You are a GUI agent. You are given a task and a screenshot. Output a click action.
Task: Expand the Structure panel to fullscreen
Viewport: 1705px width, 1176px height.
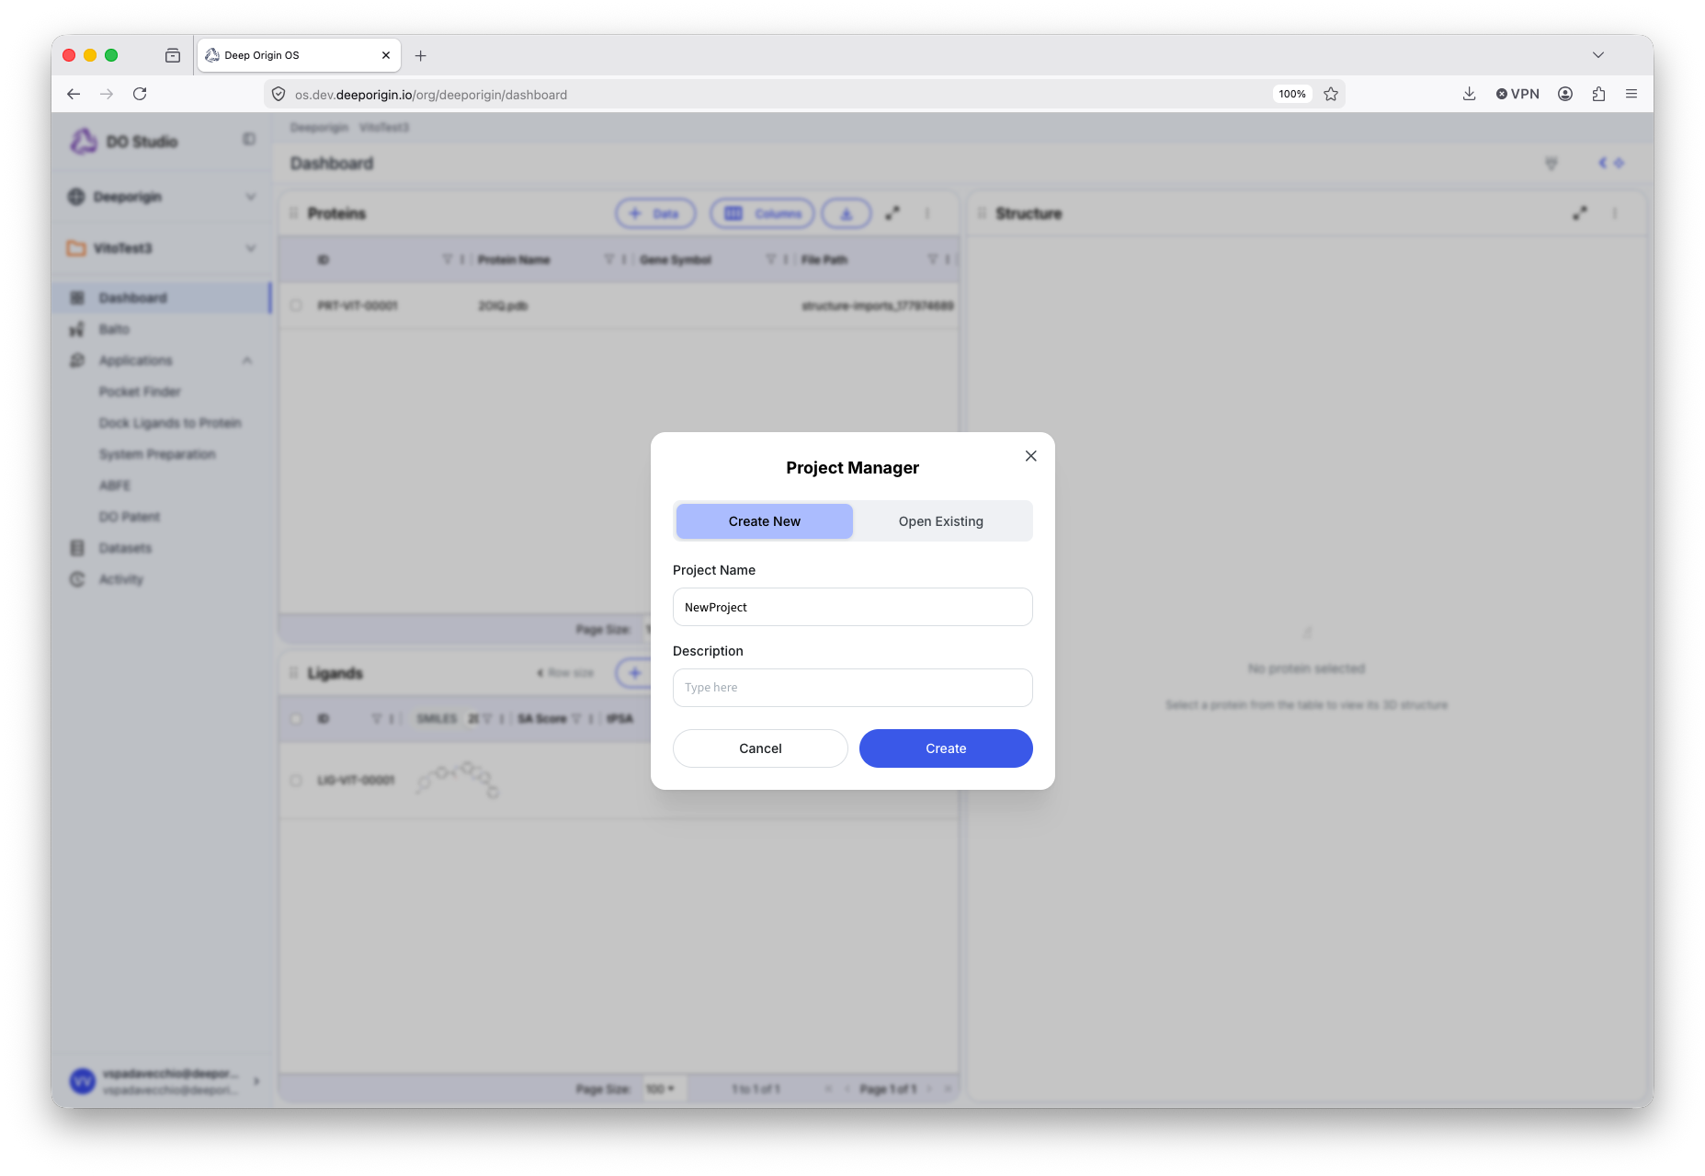point(1579,213)
